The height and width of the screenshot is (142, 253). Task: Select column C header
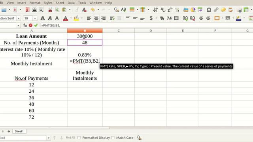pos(119,31)
